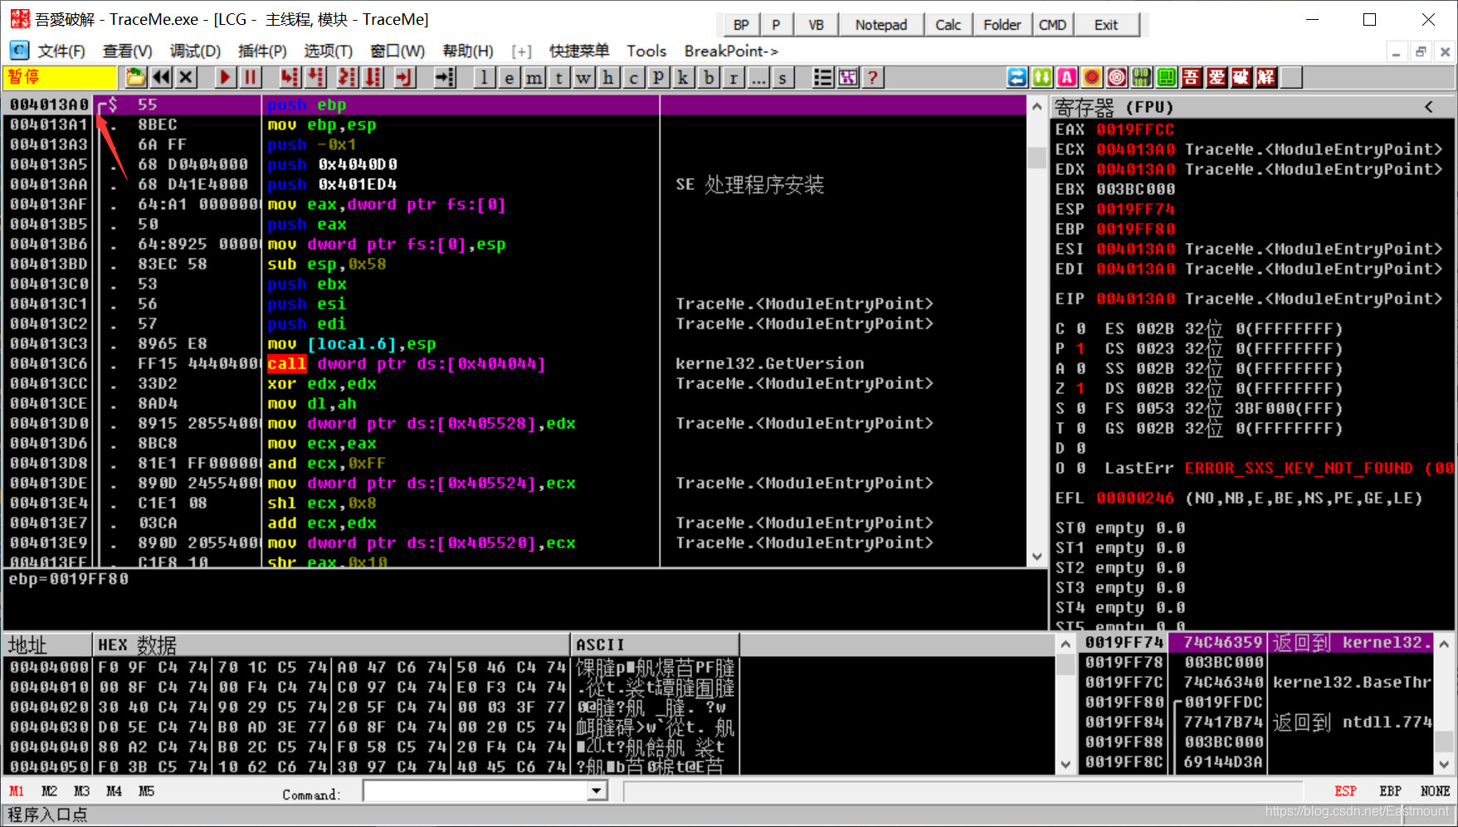Open the 文件(F) menu
This screenshot has height=827, width=1458.
tap(61, 51)
